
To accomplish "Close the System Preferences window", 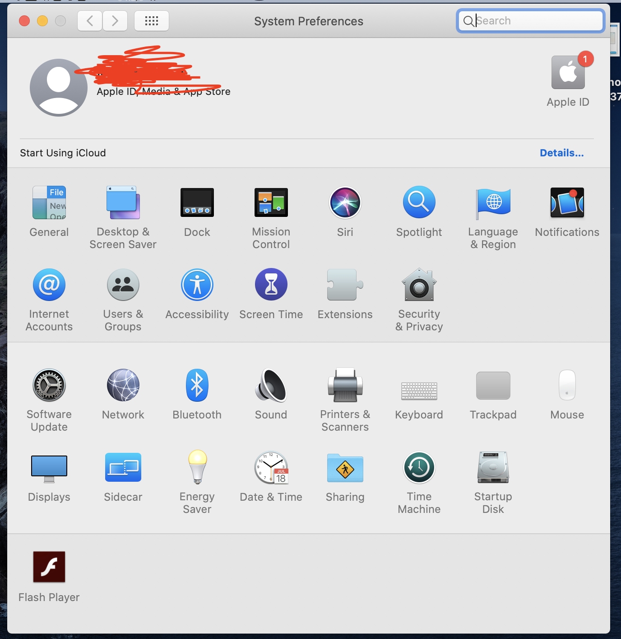I will 24,21.
